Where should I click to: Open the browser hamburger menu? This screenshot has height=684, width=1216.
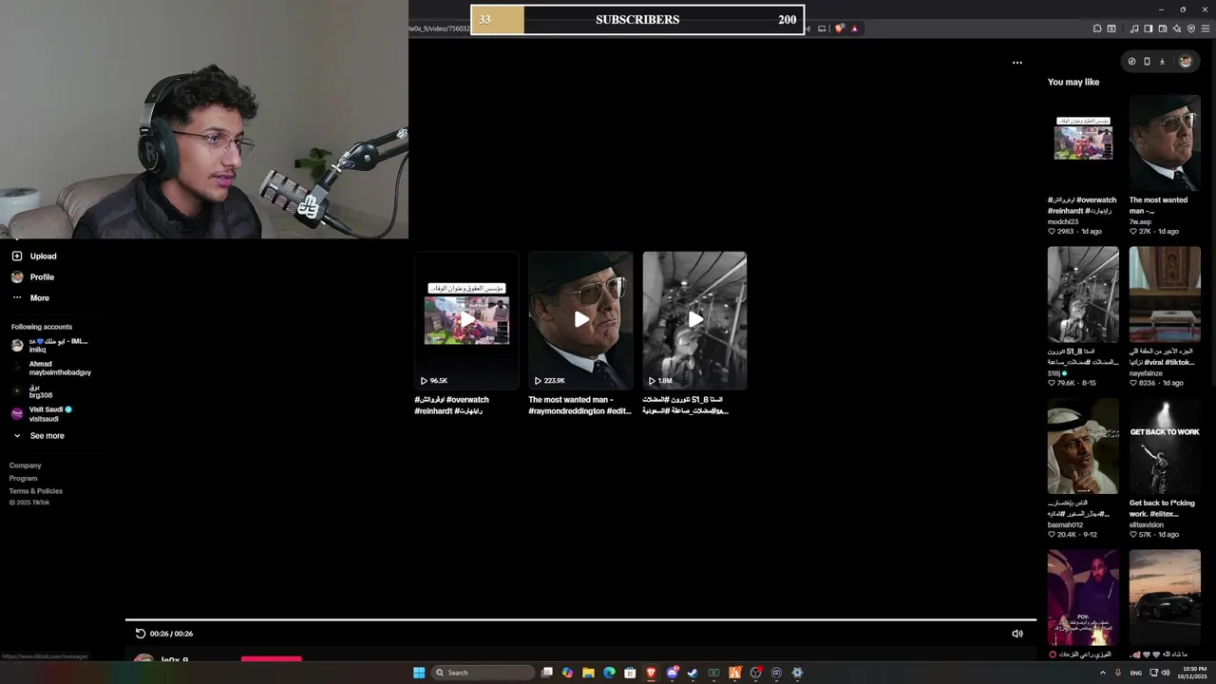pos(1206,28)
